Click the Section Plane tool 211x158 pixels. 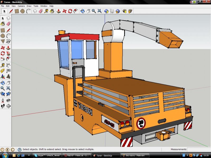pos(8,106)
